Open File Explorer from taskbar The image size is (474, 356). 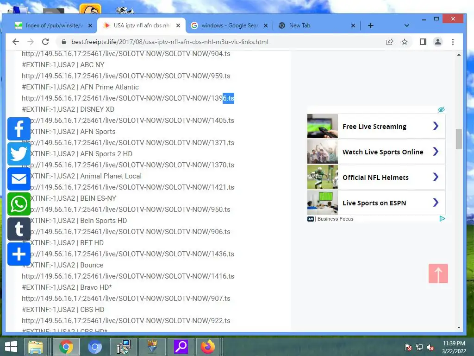coord(36,347)
